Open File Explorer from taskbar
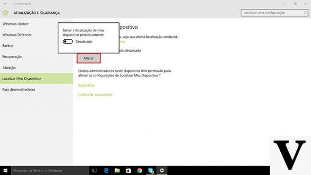The image size is (311, 175). (117, 171)
